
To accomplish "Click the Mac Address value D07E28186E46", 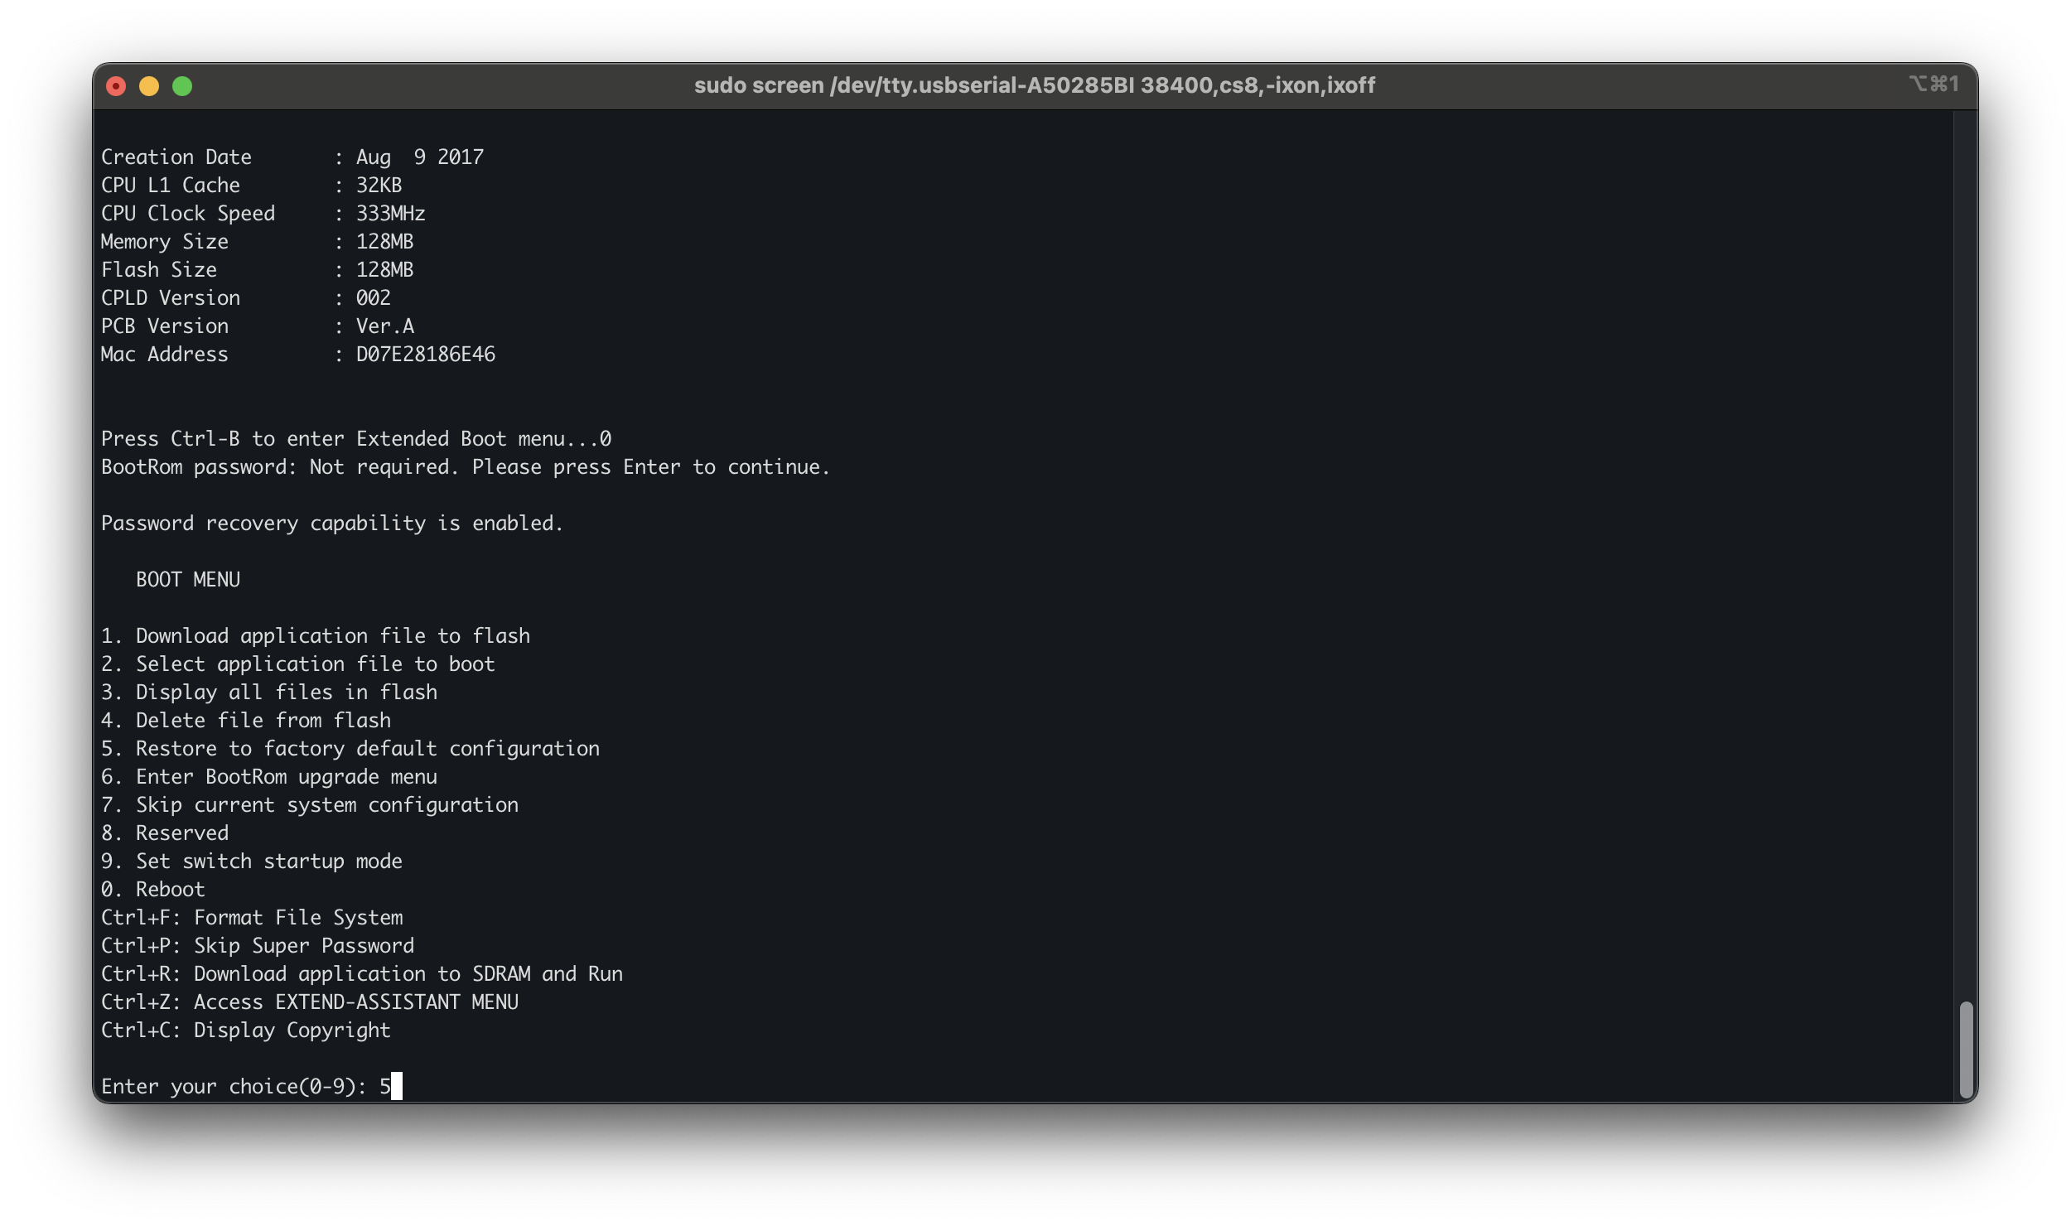I will pyautogui.click(x=425, y=355).
